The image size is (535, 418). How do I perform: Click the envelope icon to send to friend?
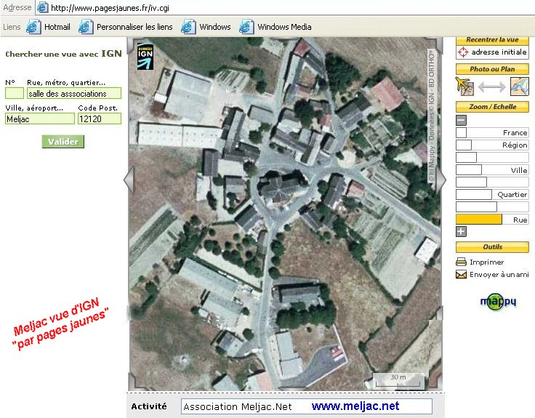click(x=461, y=275)
